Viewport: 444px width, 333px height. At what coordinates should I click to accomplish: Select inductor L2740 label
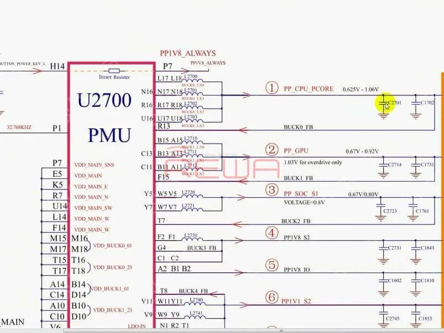196,299
